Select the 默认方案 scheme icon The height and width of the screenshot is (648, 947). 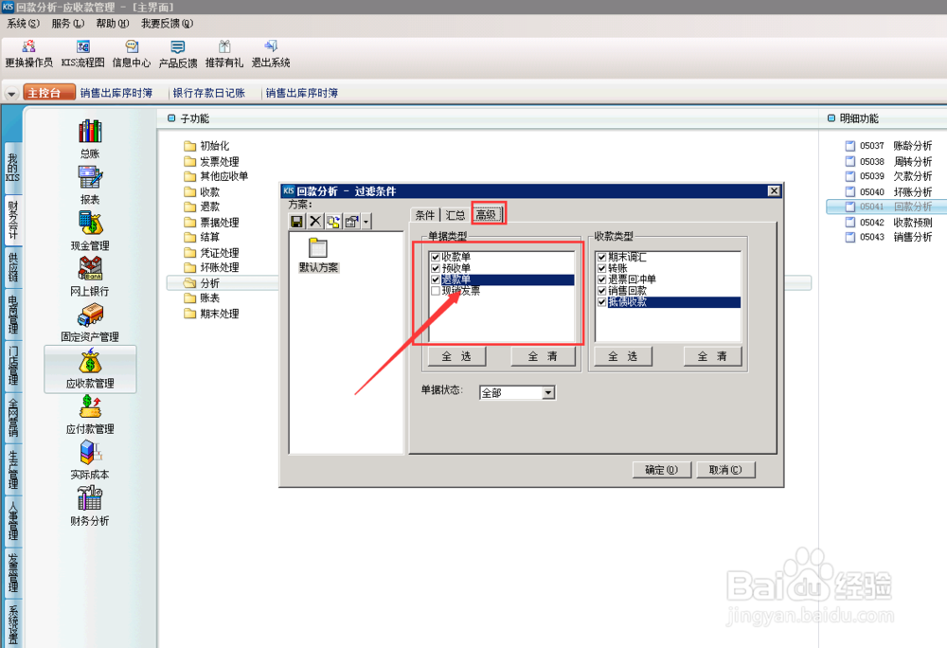(318, 255)
